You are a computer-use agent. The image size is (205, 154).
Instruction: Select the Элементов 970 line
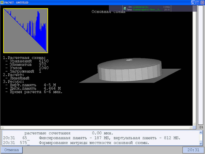(26, 65)
